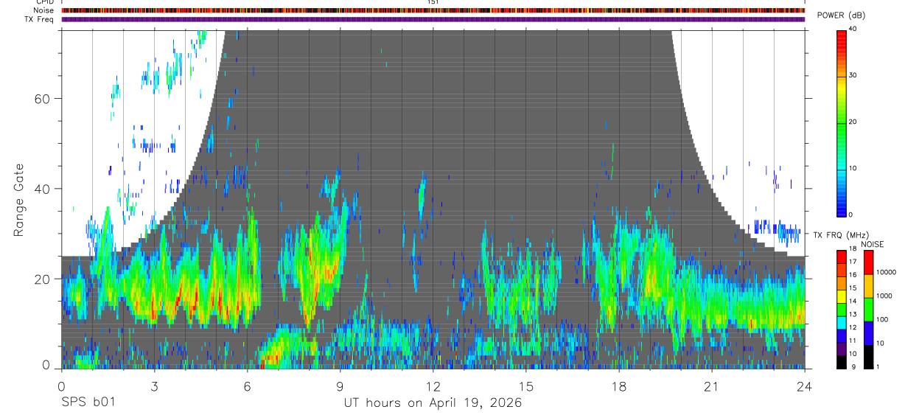This screenshot has height=418, width=905.
Task: Click the multicolored Noise strip above the plot
Action: pos(433,10)
